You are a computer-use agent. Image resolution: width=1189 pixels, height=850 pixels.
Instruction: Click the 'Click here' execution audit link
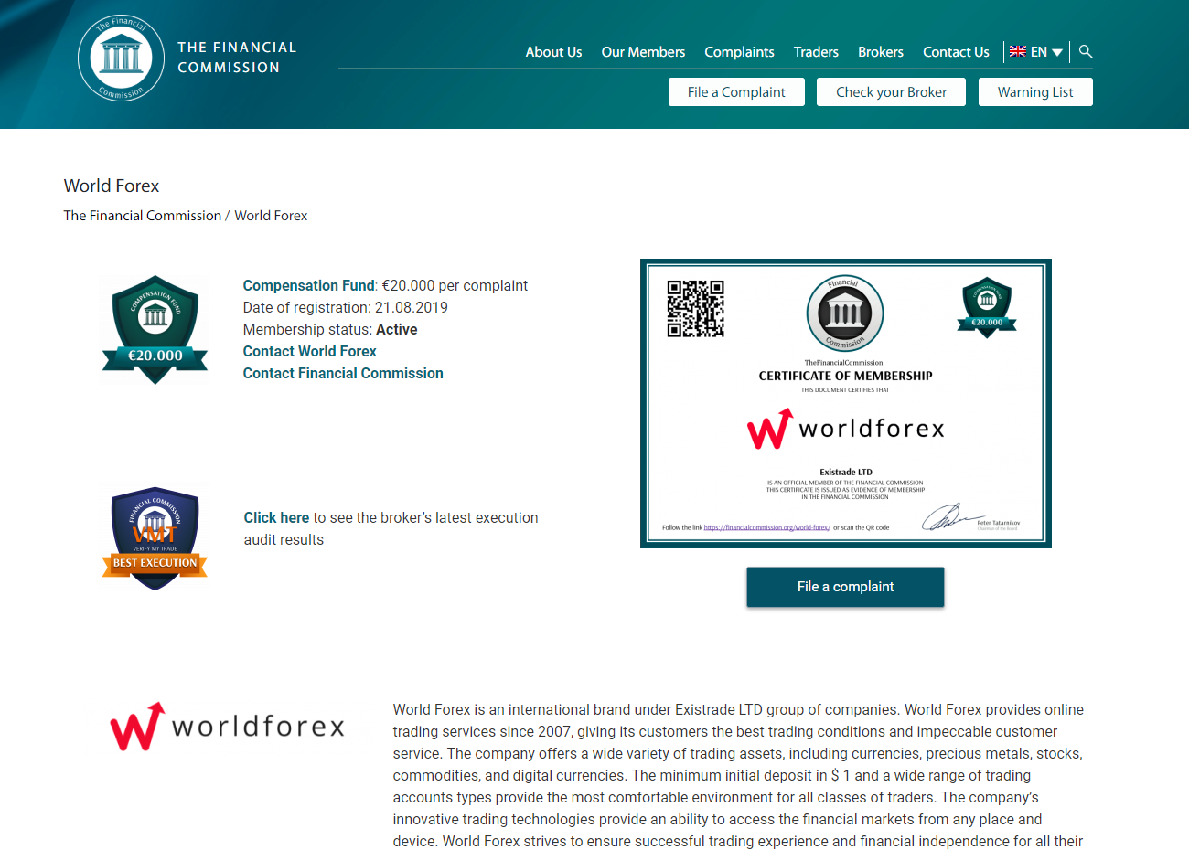tap(276, 518)
